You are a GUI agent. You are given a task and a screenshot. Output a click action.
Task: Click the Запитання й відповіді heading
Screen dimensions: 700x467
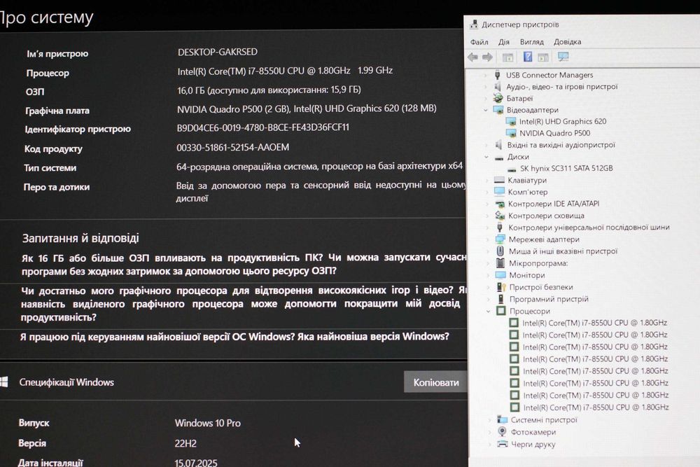[x=80, y=239]
